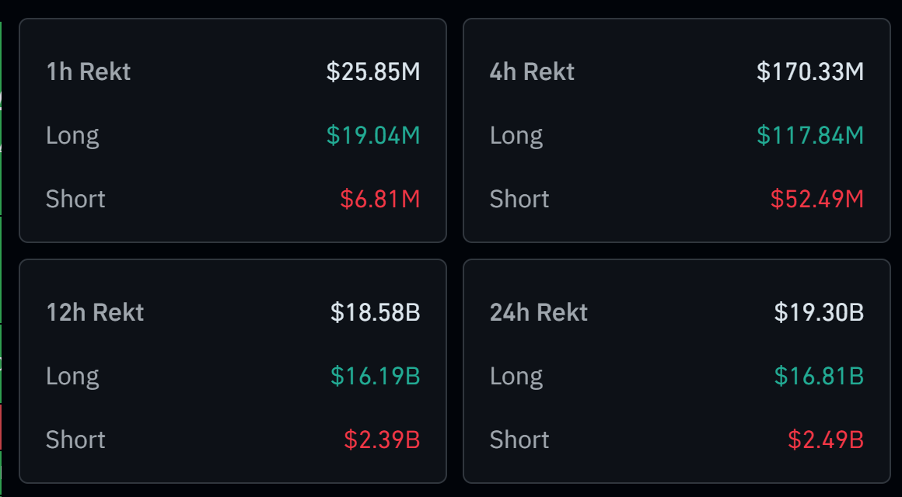Click the $52.49M short value
The height and width of the screenshot is (497, 902).
point(817,200)
